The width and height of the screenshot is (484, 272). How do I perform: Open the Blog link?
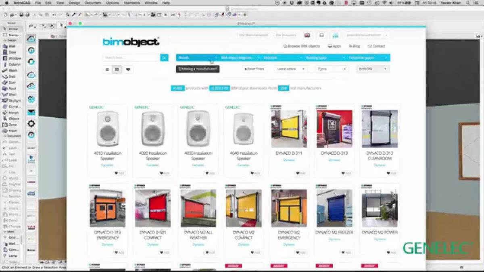(355, 46)
